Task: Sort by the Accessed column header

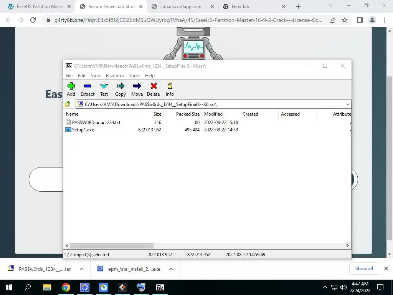Action: [x=297, y=114]
